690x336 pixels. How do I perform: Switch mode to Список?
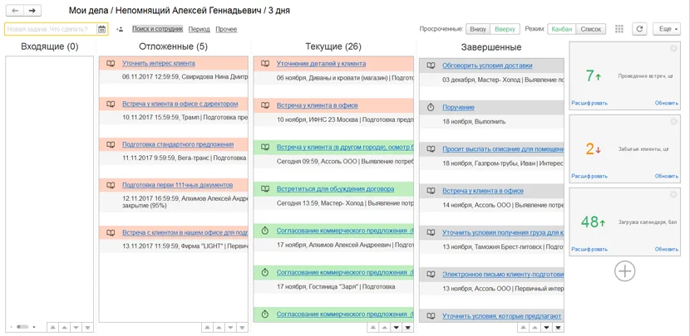pos(590,29)
